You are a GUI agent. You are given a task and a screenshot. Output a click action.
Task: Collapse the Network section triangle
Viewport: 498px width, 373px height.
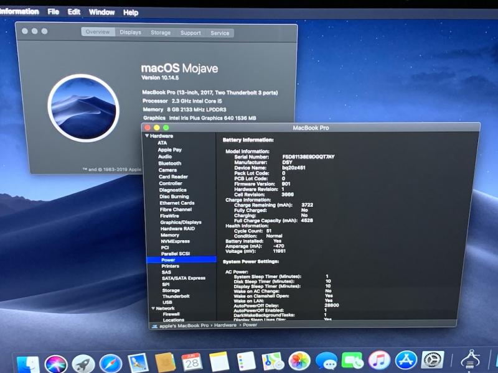[153, 308]
